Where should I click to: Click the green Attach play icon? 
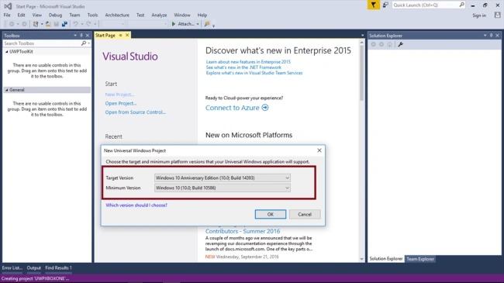(174, 24)
